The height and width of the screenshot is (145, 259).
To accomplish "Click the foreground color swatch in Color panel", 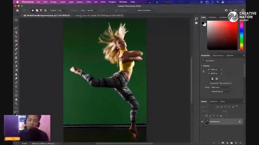I will [x=203, y=23].
